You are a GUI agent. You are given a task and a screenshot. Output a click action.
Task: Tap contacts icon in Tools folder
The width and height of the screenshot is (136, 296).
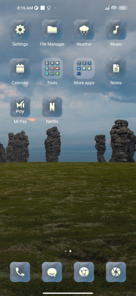click(47, 63)
